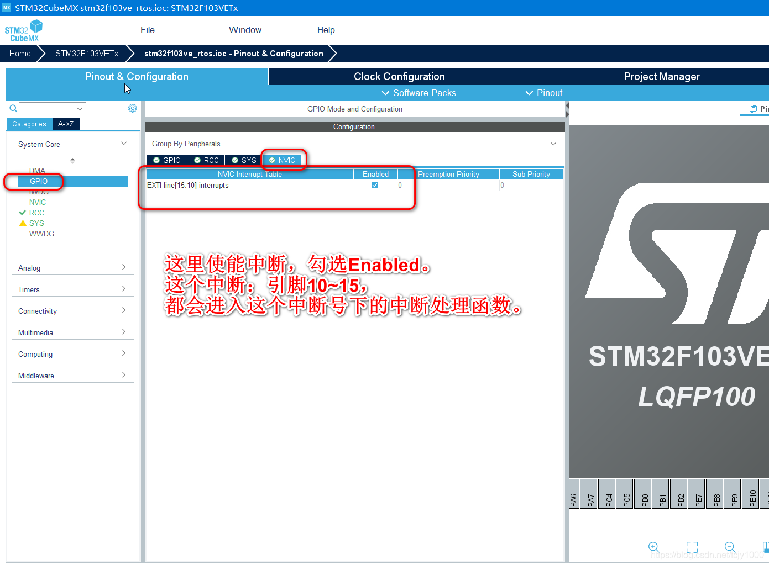
Task: Switch to Clock Configuration tab
Action: [399, 77]
